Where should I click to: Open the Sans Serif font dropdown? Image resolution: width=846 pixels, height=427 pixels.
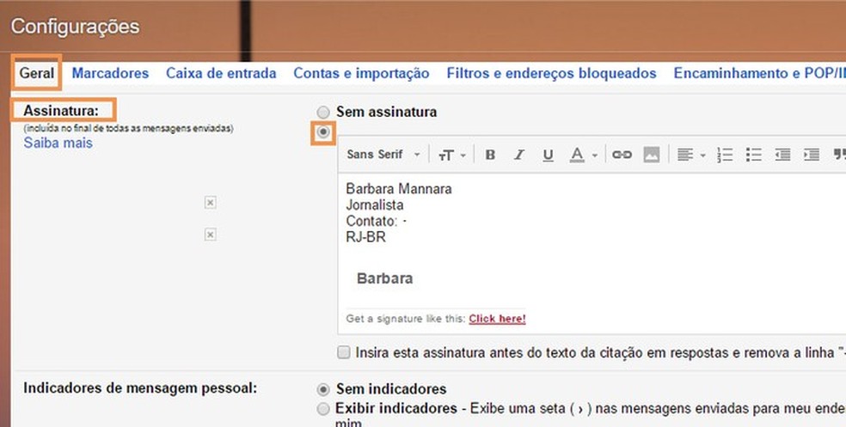(383, 155)
